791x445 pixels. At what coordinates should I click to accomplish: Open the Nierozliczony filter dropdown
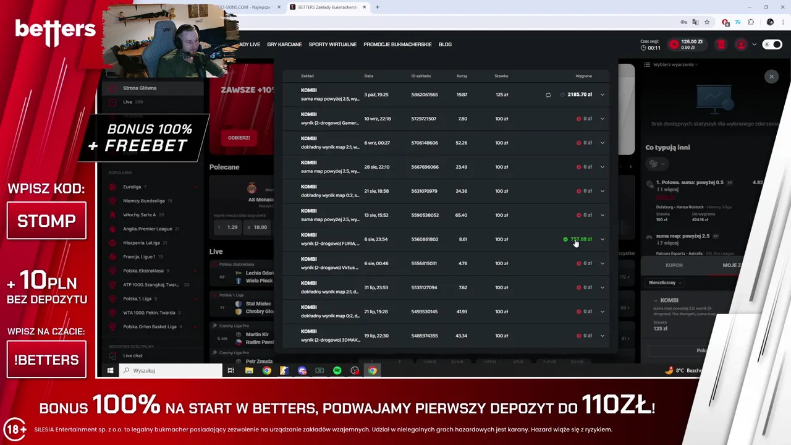[x=665, y=282]
